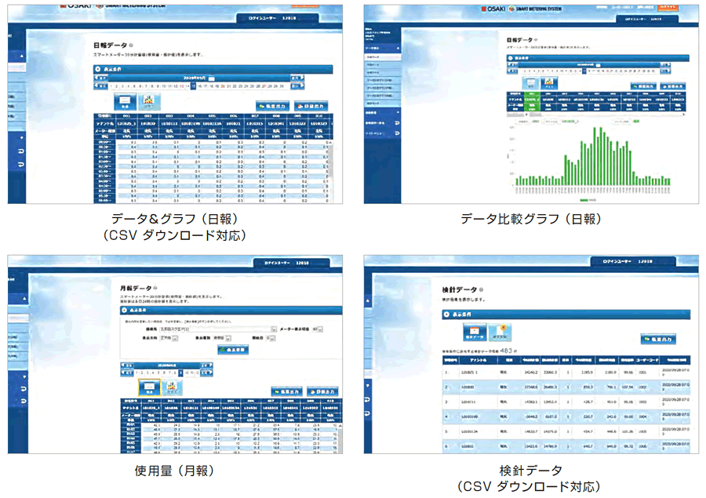The width and height of the screenshot is (706, 498).
Task: Select highlighted day 15 in データ＆グラフ date bar
Action: pos(194,86)
